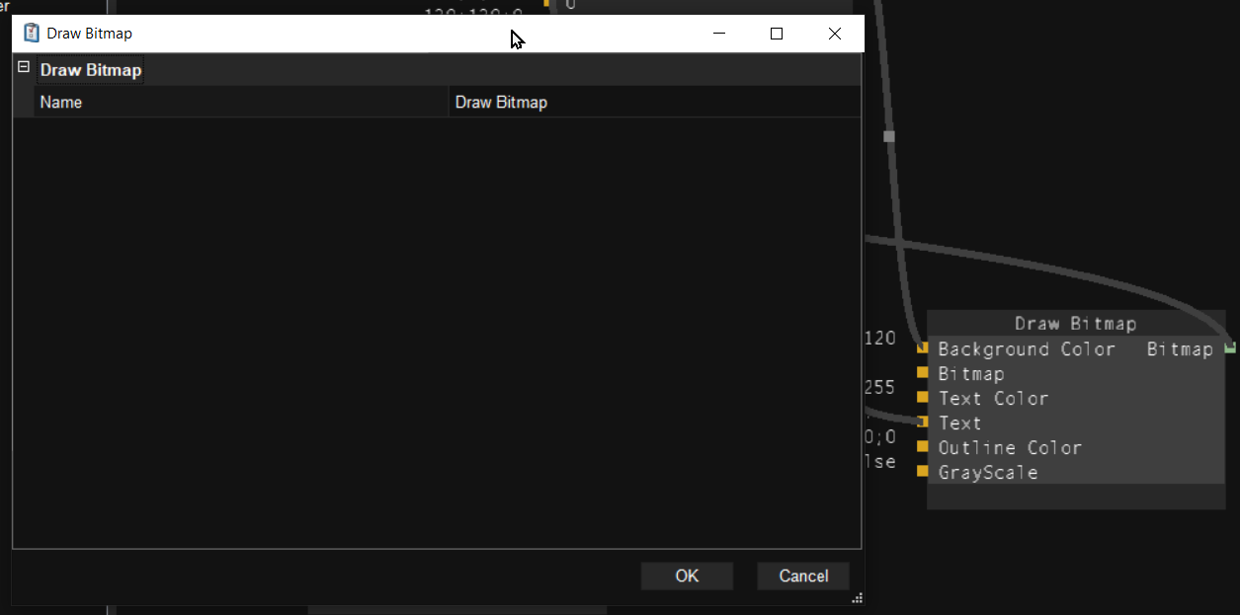Click the clipboard icon in dialog title bar
1240x615 pixels.
[32, 34]
